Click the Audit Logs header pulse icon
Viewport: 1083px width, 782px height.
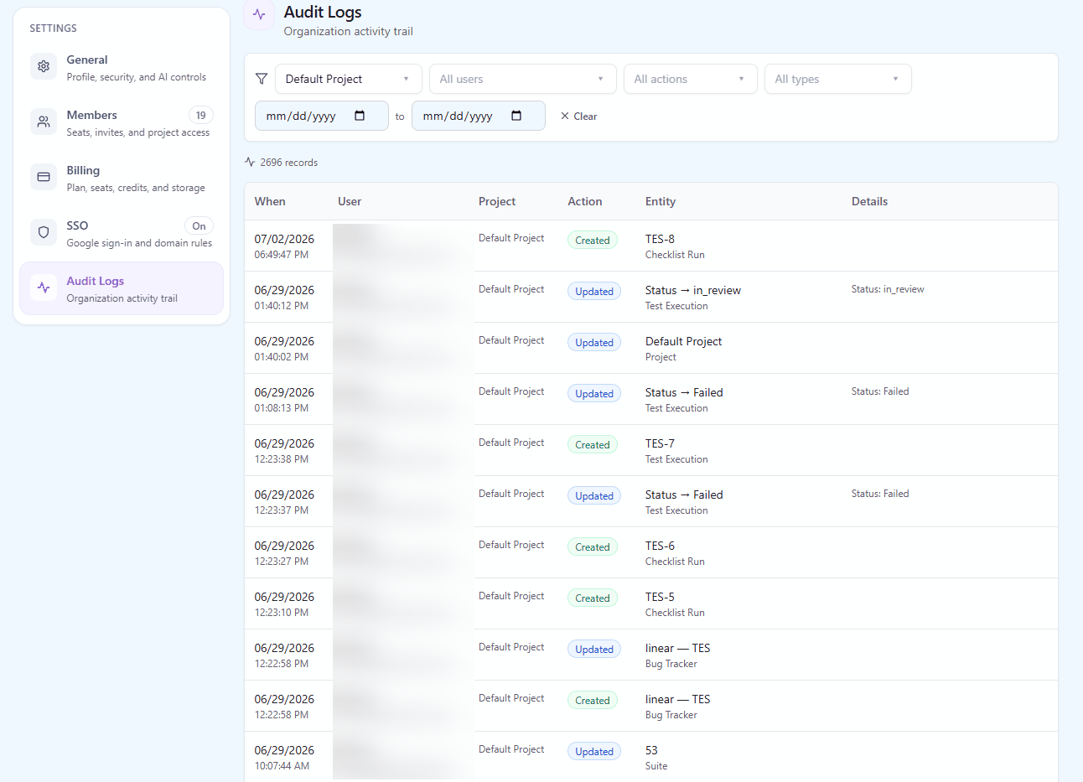coord(259,14)
